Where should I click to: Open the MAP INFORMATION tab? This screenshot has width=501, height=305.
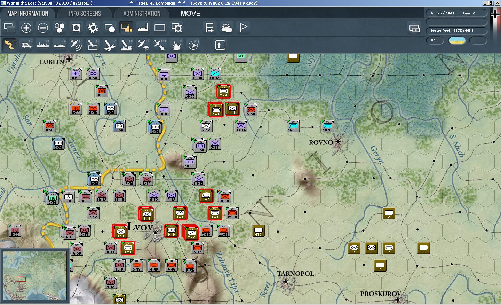pos(28,14)
